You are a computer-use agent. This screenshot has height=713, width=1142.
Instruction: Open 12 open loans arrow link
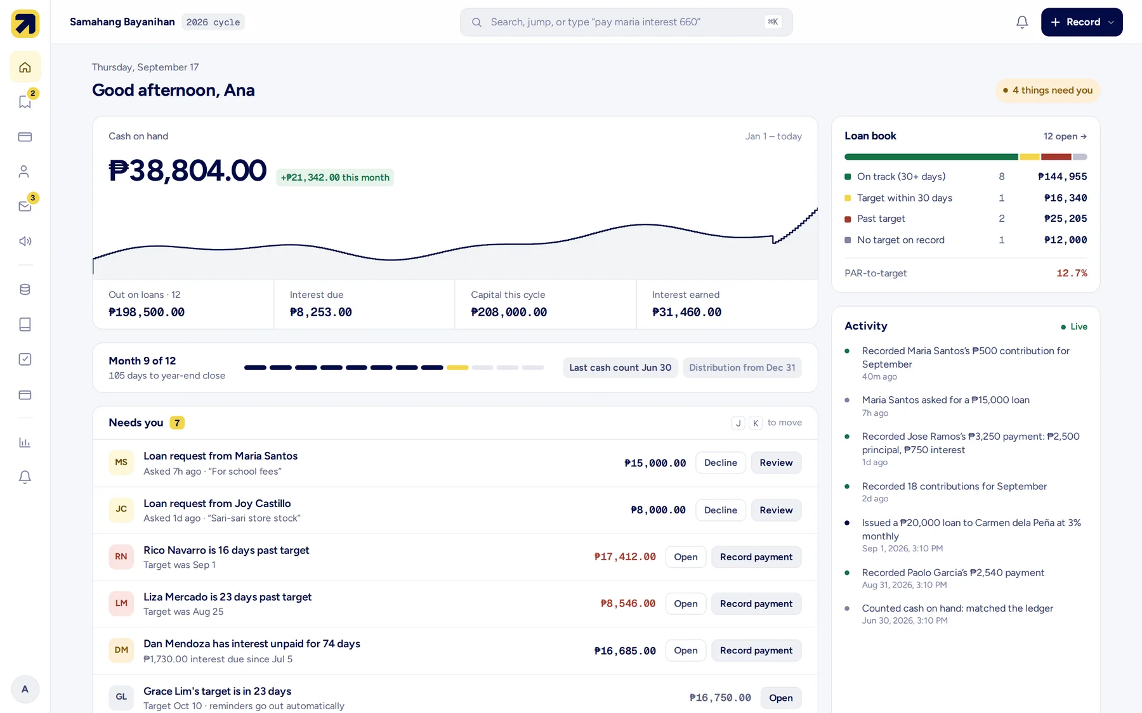(1065, 136)
